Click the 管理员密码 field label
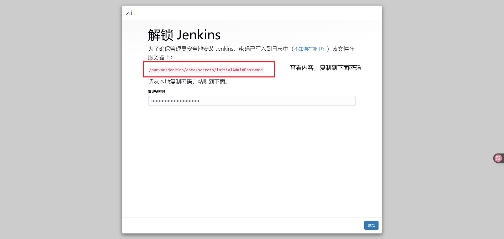The image size is (504, 239). coord(156,92)
